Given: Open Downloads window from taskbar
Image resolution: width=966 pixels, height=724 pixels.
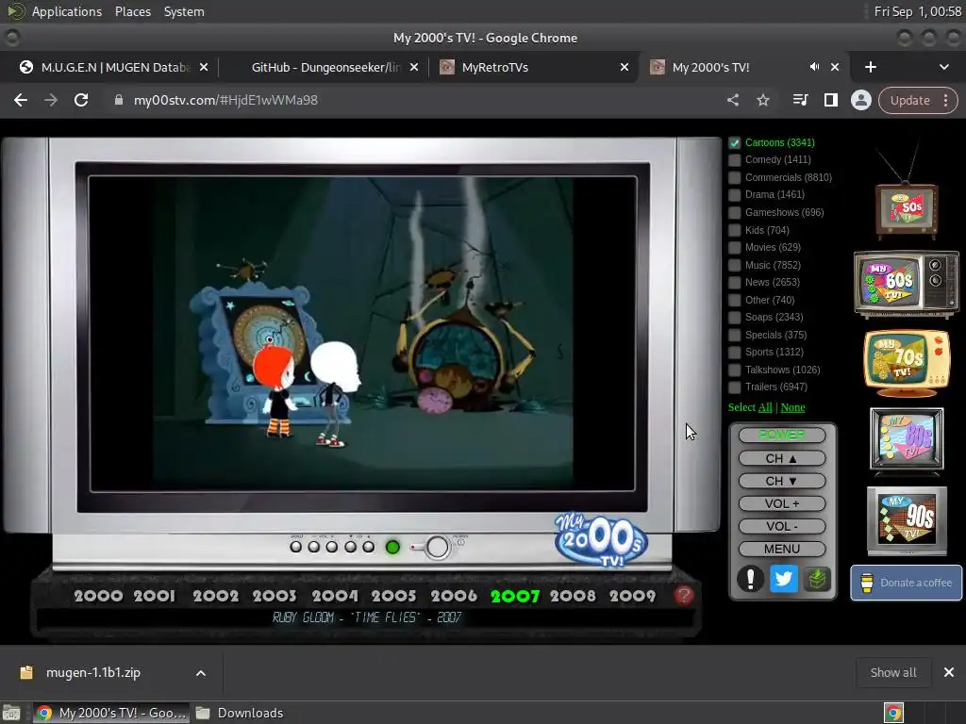Looking at the screenshot, I should tap(240, 713).
